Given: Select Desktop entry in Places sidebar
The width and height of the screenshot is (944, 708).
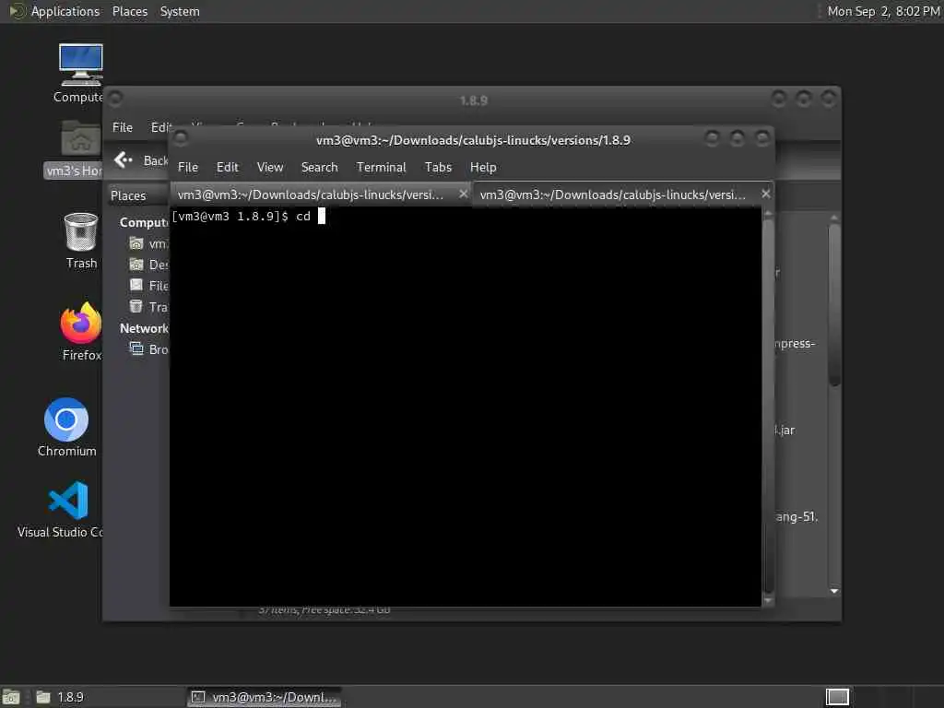Looking at the screenshot, I should click(x=148, y=265).
